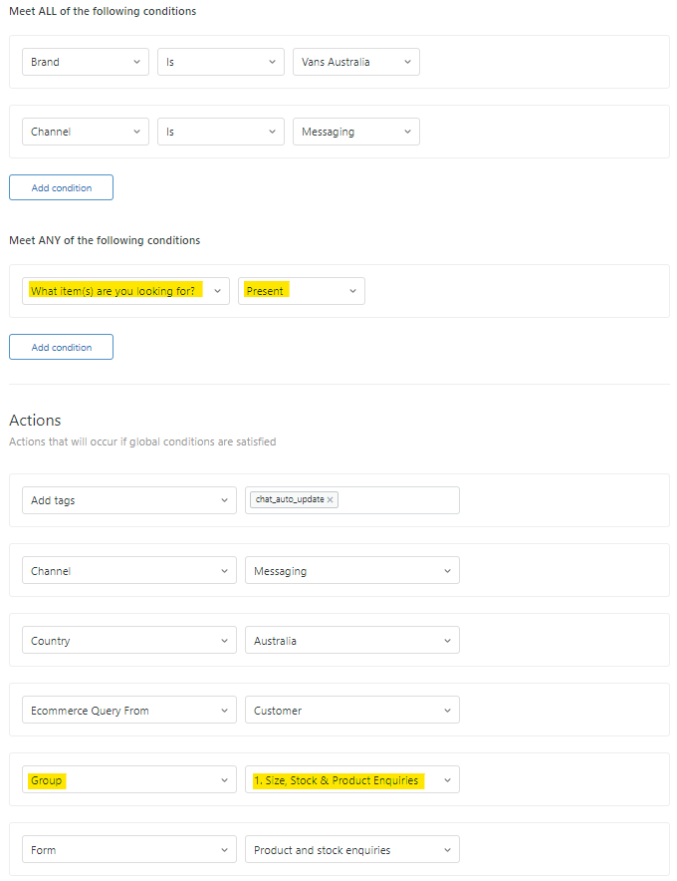This screenshot has height=881, width=677.
Task: Open the Present operator dropdown
Action: tap(301, 291)
